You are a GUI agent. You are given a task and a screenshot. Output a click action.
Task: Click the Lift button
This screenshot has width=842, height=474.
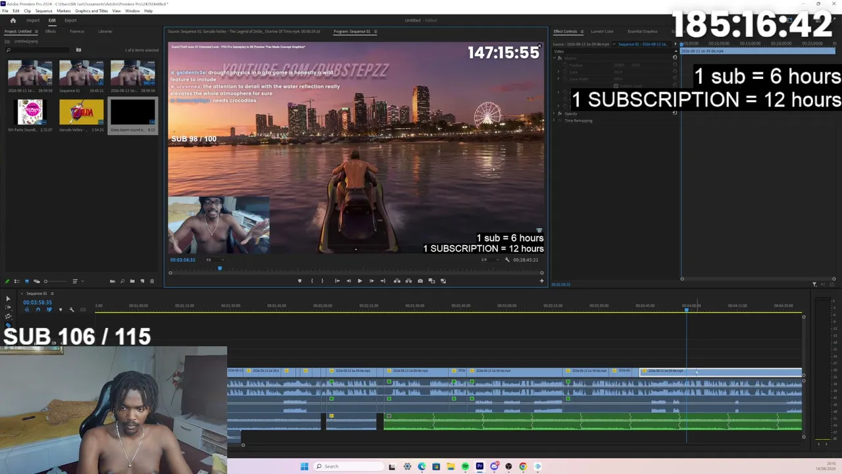point(397,281)
